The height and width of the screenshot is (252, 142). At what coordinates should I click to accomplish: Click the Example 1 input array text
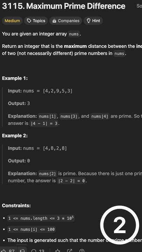coord(58,91)
